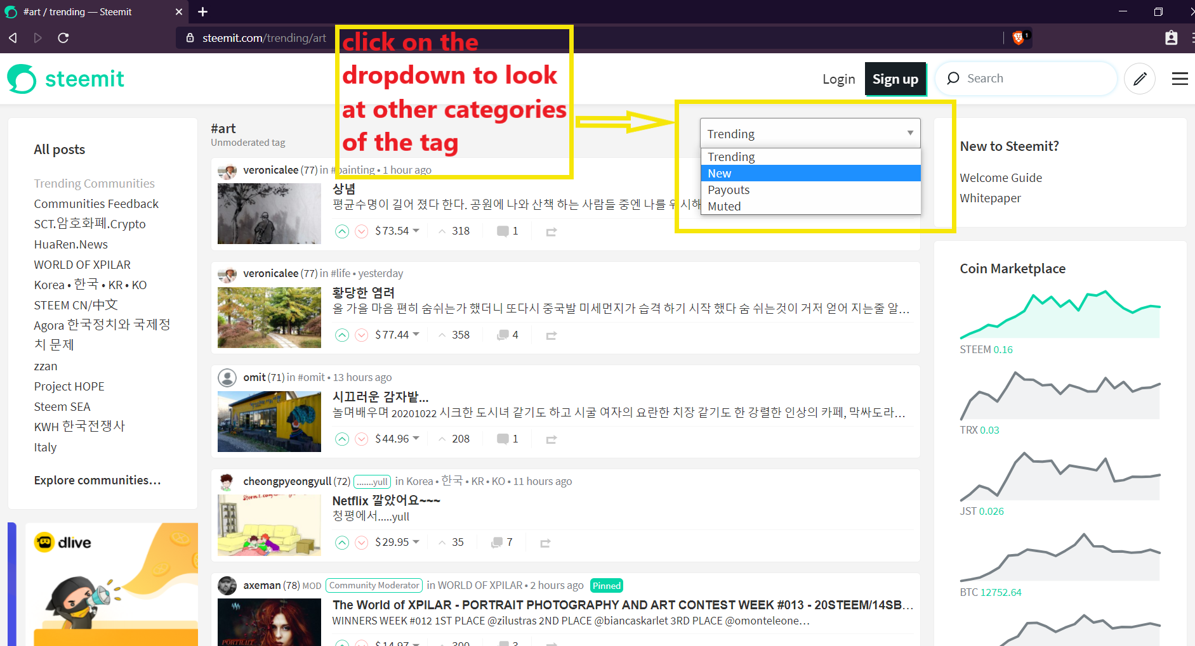1195x646 pixels.
Task: Go back with the browser back arrow
Action: (13, 38)
